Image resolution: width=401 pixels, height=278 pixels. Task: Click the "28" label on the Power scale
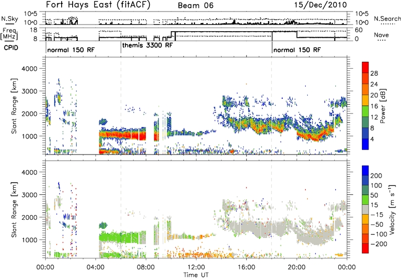(x=374, y=73)
